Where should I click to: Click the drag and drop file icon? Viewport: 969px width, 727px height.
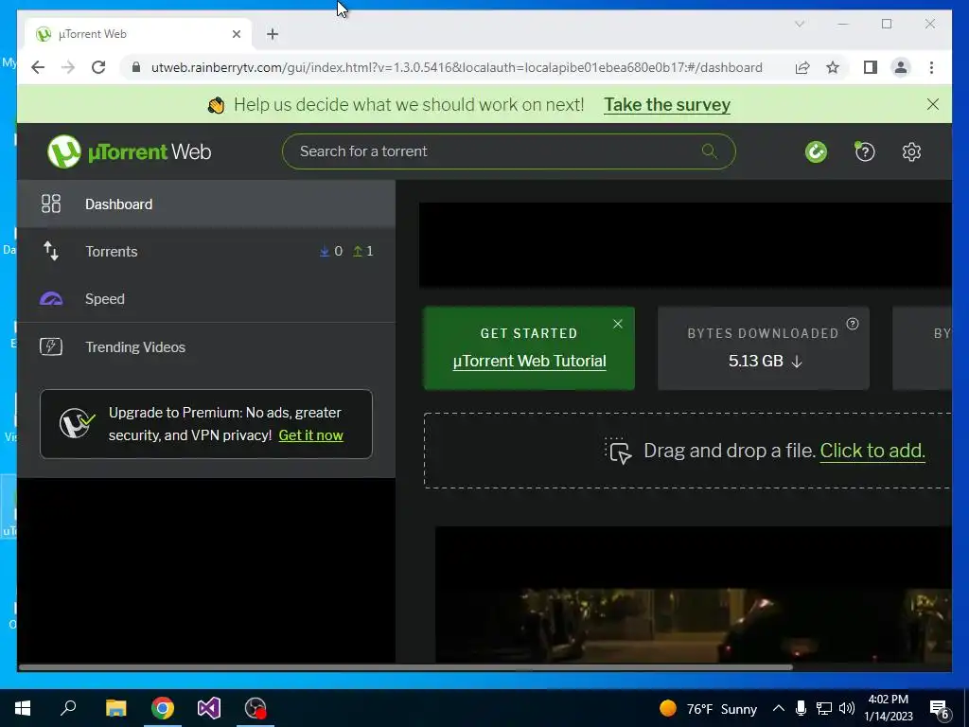coord(618,451)
